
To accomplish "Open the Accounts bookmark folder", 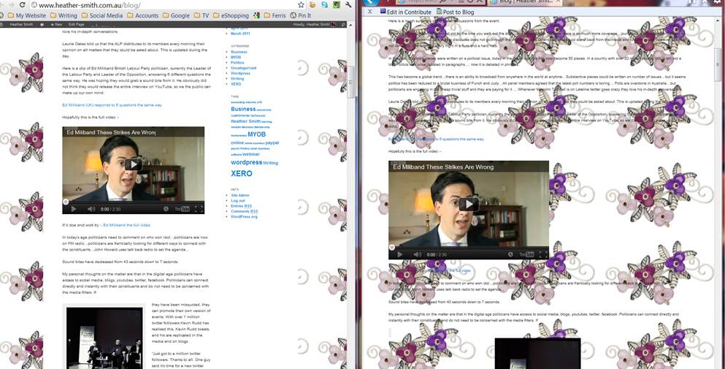I will coord(143,15).
